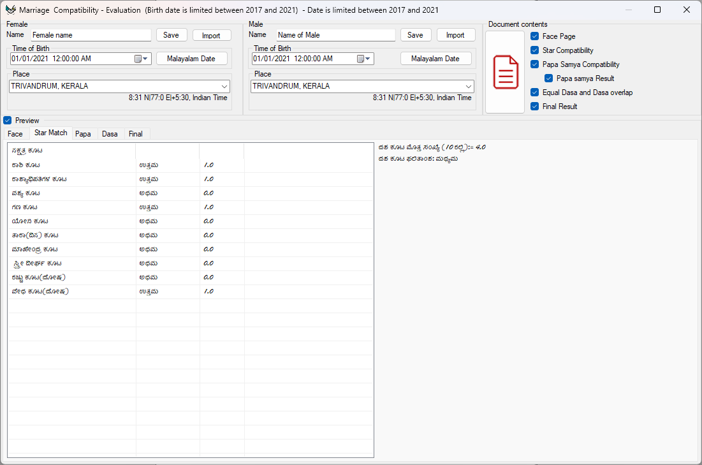Select the ವೇಧ ಕೂಟ(ದೋಷ) row

pyautogui.click(x=190, y=292)
